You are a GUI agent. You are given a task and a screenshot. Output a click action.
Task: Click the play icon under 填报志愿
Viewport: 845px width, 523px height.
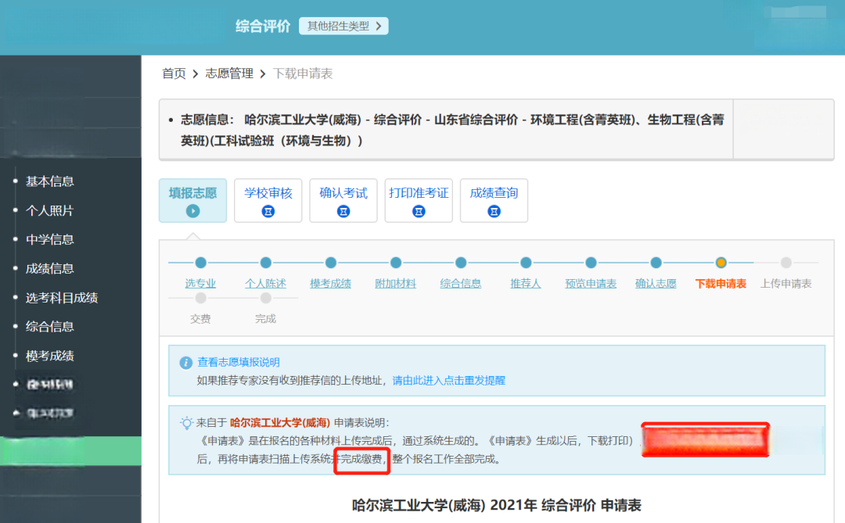click(193, 211)
